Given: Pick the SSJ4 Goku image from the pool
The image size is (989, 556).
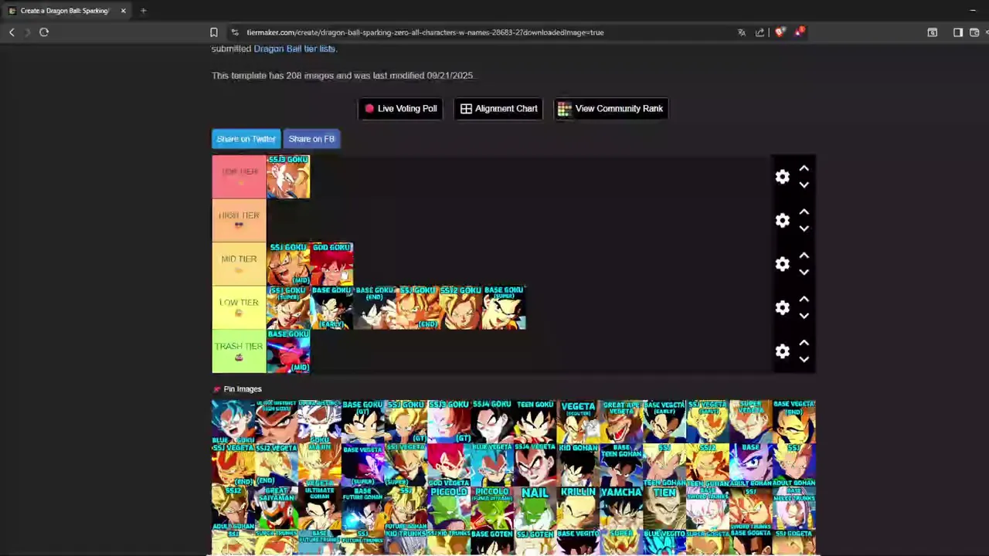Looking at the screenshot, I should (x=491, y=422).
